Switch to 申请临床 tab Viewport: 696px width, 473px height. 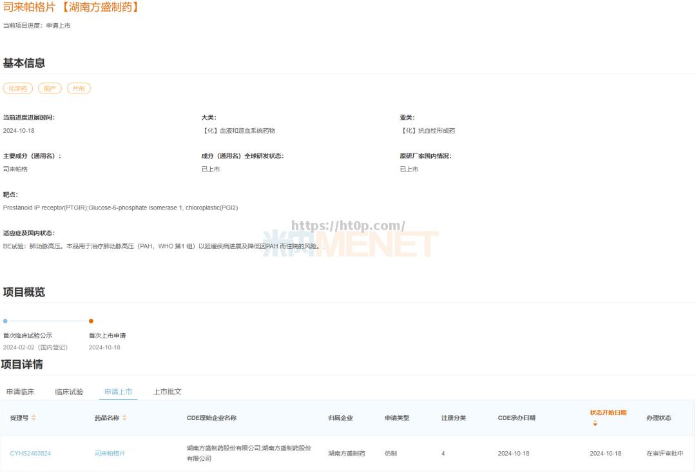[20, 392]
